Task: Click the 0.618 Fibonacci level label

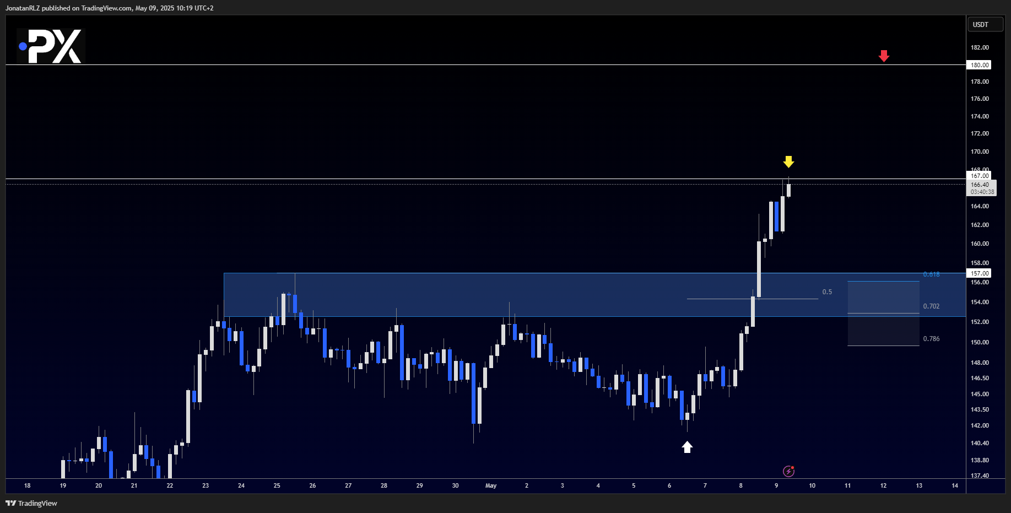Action: pos(931,274)
